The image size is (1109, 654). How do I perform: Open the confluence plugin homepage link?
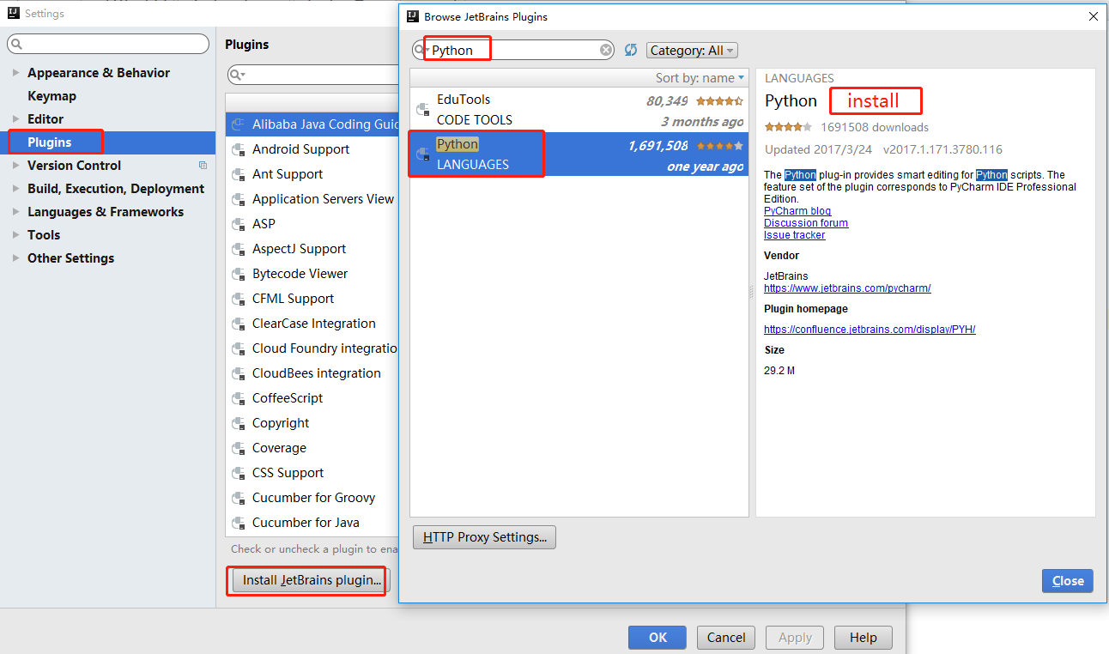(x=870, y=330)
